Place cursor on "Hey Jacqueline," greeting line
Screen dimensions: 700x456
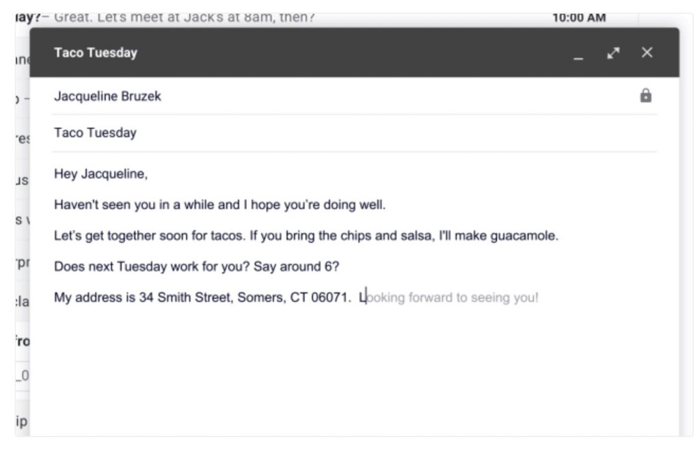[x=100, y=174]
